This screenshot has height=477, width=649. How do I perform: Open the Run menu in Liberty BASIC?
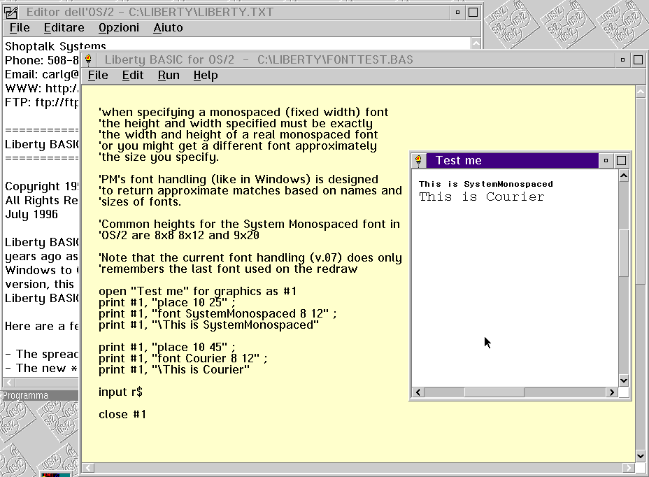(x=169, y=76)
